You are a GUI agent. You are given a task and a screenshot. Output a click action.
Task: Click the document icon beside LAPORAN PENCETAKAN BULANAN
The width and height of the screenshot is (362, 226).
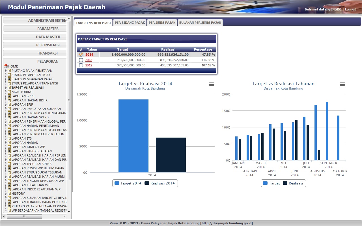pyautogui.click(x=9, y=109)
